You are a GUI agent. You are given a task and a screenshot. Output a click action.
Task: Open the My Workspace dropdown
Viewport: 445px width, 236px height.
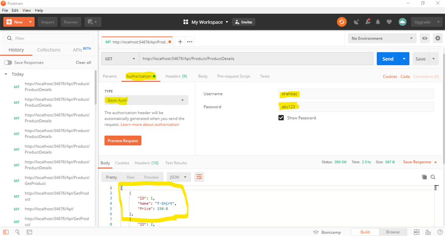[x=210, y=22]
